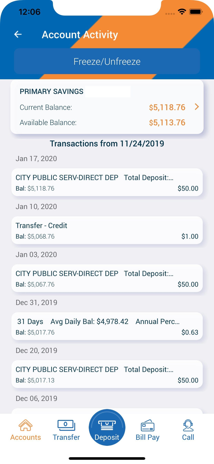This screenshot has width=214, height=464.
Task: Tap the circular Deposit icon
Action: [x=107, y=427]
